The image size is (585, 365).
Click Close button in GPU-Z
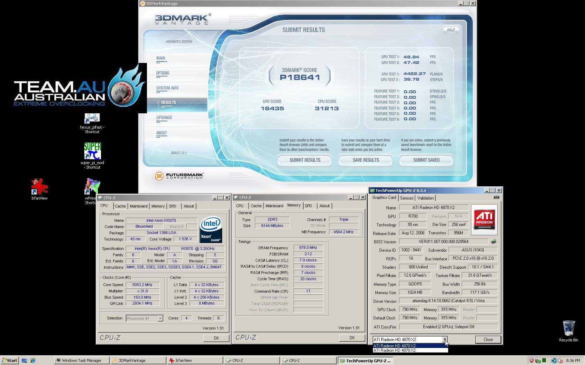[x=488, y=340]
